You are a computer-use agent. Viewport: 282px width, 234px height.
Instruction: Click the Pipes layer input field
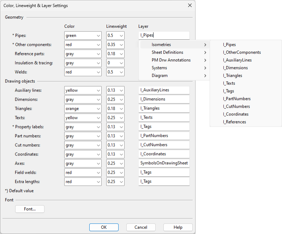click(x=164, y=35)
